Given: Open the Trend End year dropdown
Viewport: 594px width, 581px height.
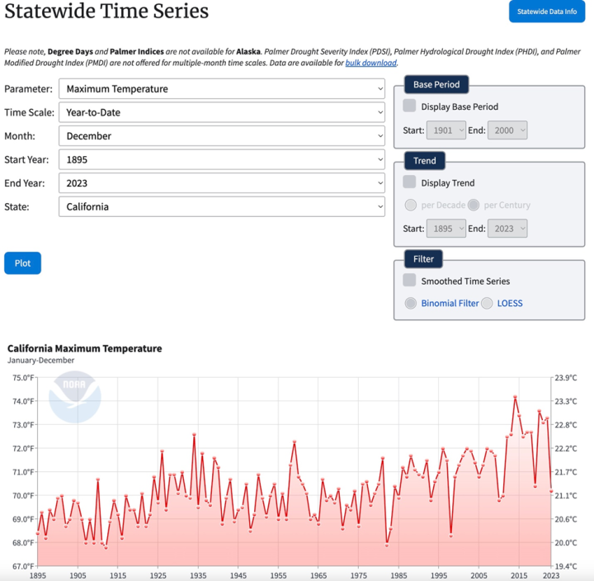Looking at the screenshot, I should pos(507,229).
